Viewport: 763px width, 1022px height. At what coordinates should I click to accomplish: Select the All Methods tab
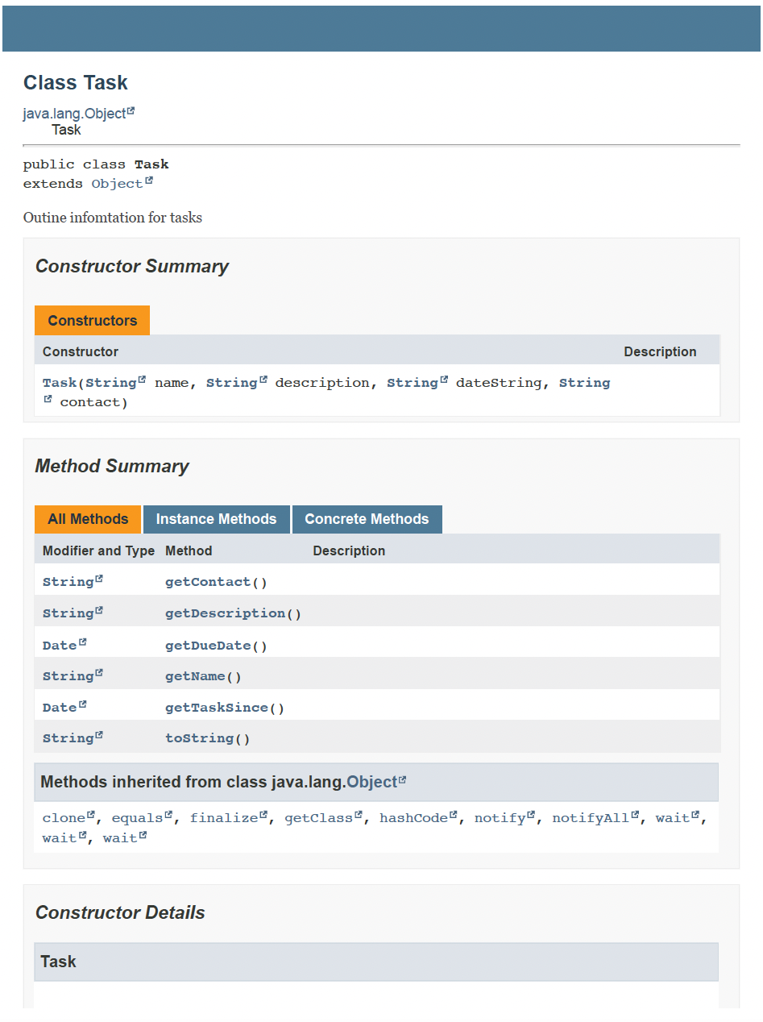(87, 519)
